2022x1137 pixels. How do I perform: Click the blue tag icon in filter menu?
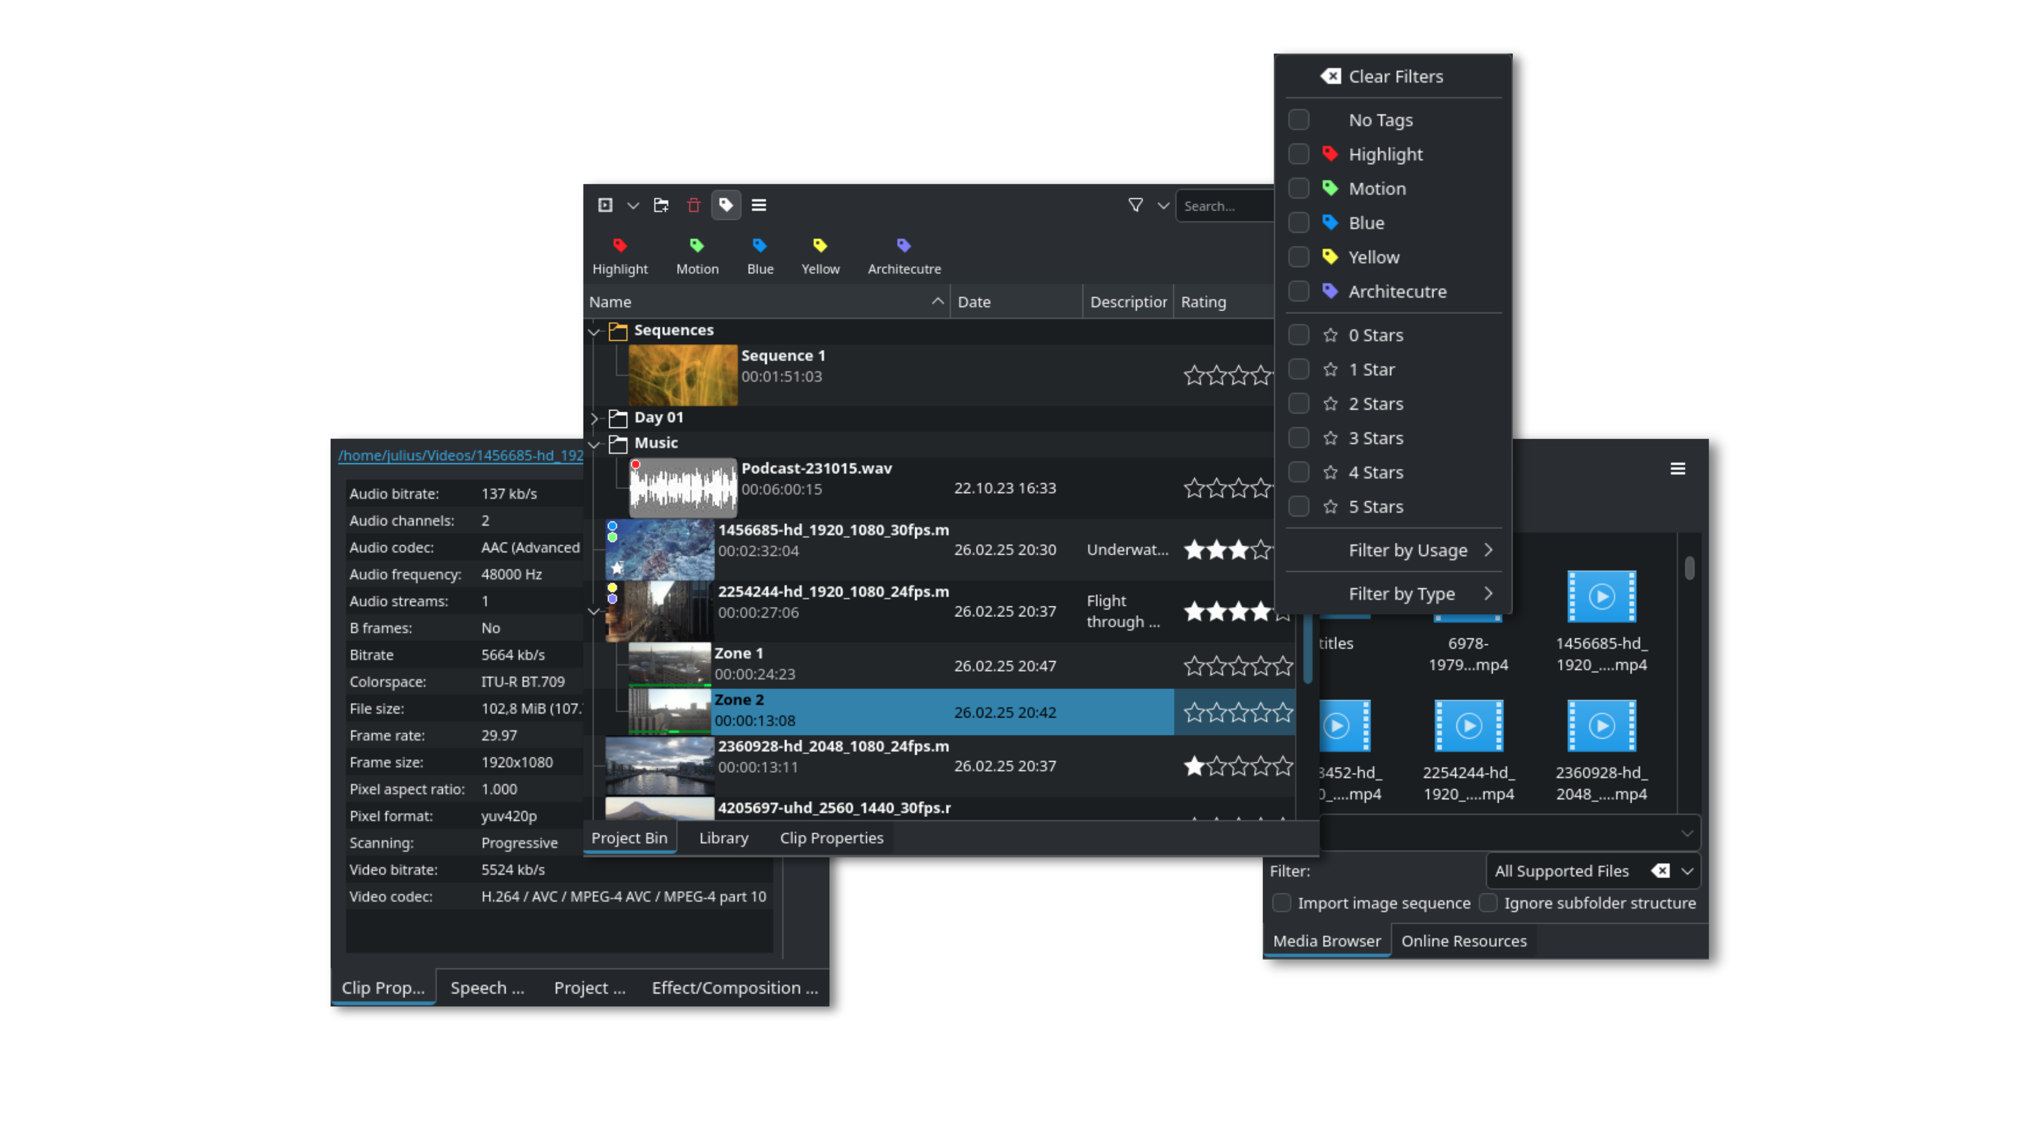1330,223
